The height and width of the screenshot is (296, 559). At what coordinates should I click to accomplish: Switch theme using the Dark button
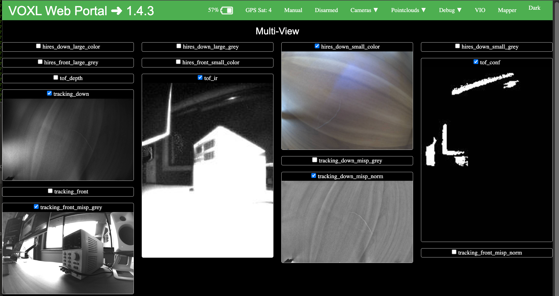[x=534, y=8]
